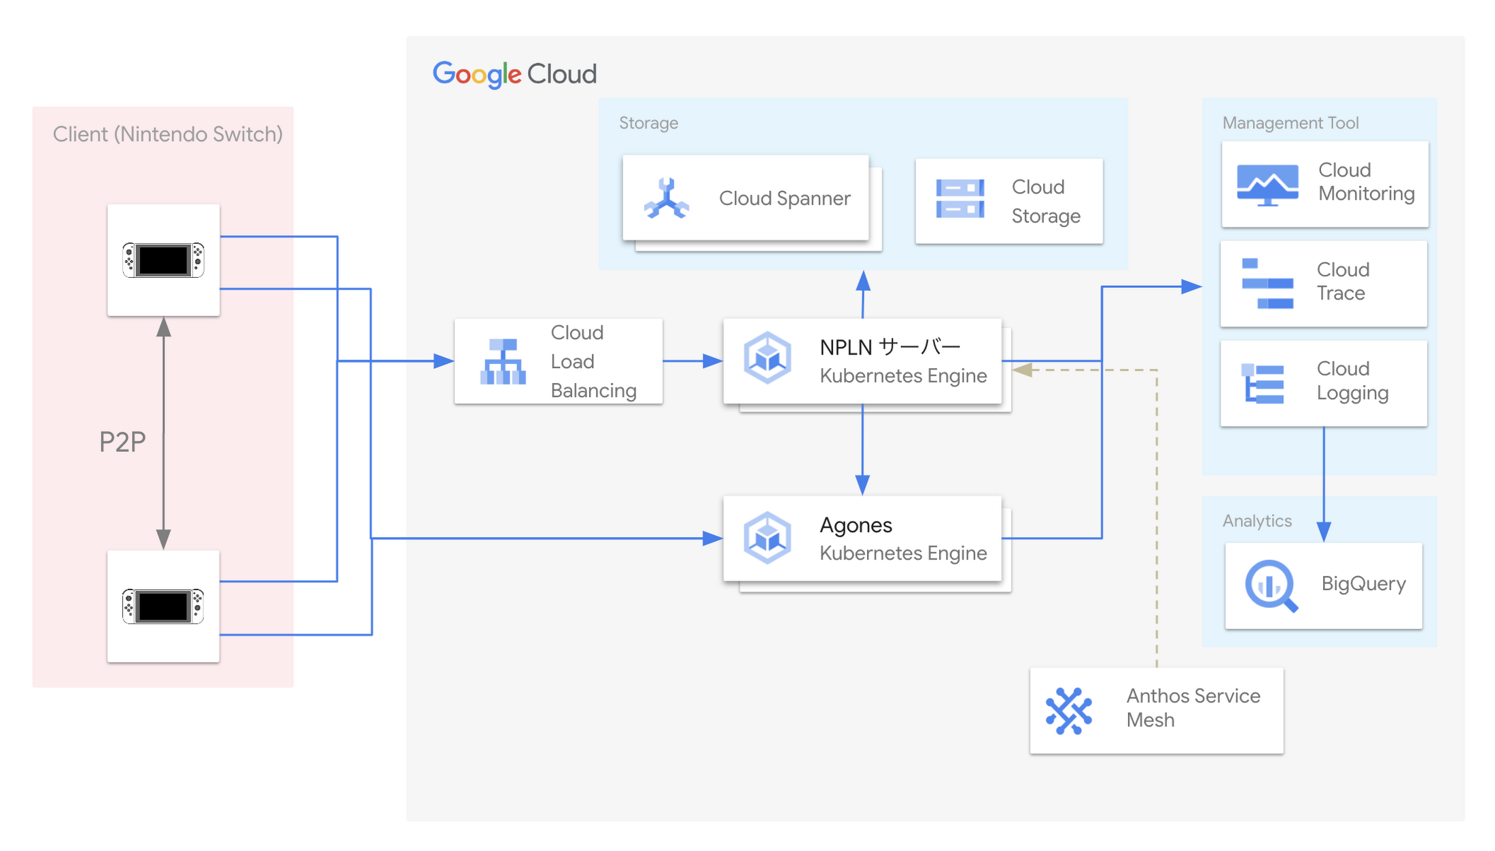Click the Cloud Load Balancing icon
Viewport: 1495px width, 851px height.
tap(503, 362)
